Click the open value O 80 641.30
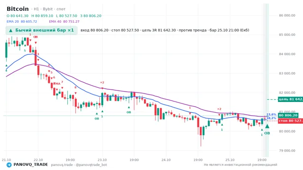 [18, 16]
